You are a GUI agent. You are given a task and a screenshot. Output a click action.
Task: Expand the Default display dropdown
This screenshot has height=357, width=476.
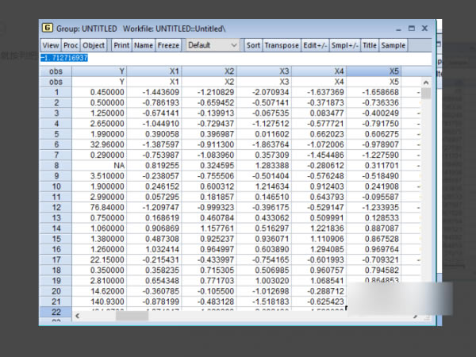(x=211, y=45)
